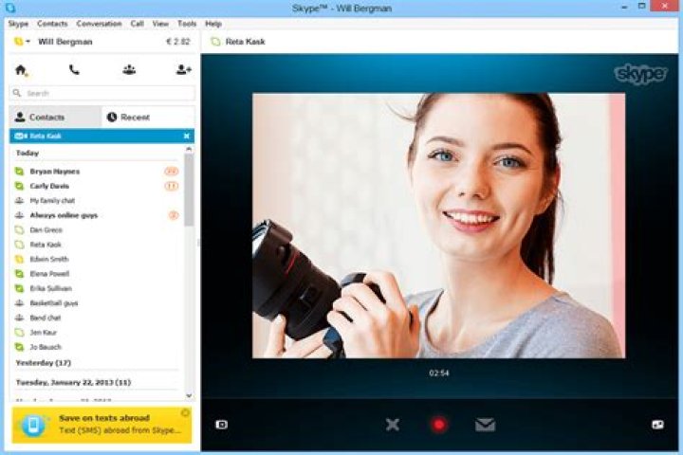Dismiss the Save on texts abroad banner

point(185,412)
